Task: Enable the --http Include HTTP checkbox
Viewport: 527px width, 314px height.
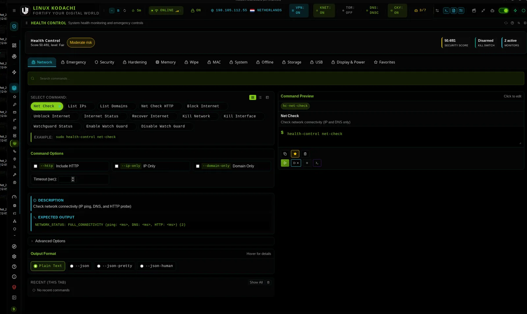Action: 36,166
